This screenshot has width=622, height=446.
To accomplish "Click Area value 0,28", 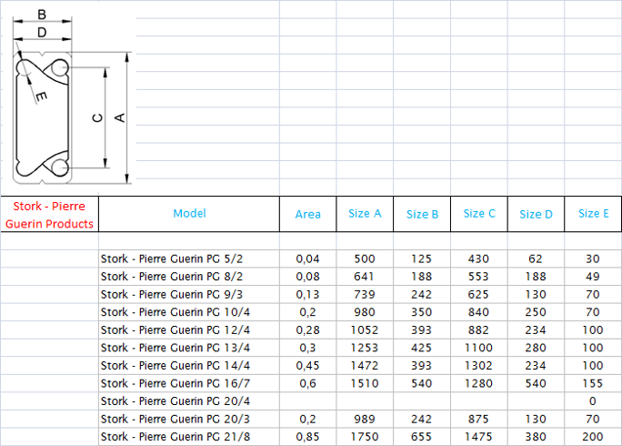I will tap(308, 330).
